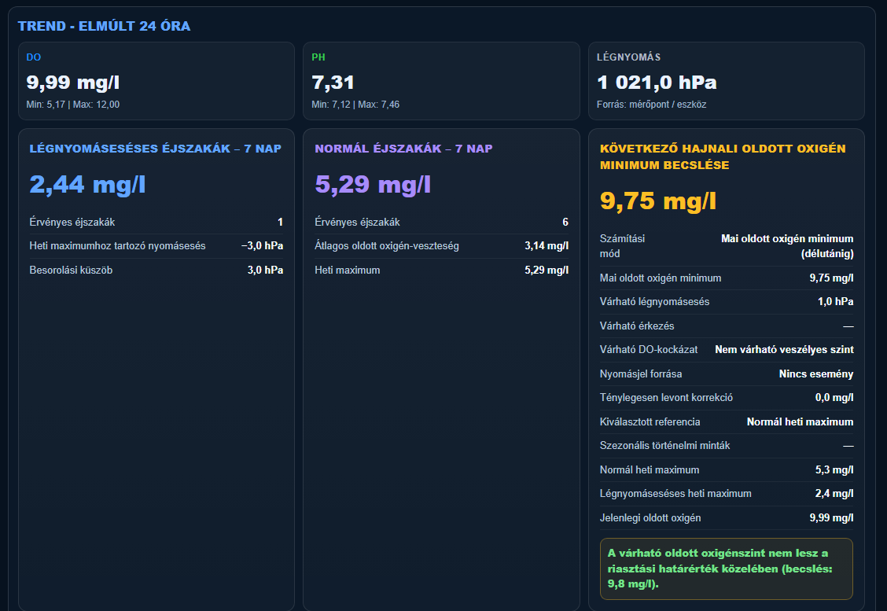The width and height of the screenshot is (887, 611).
Task: Click the 'Forrás: mérőpont / eszköz' text
Action: [651, 104]
